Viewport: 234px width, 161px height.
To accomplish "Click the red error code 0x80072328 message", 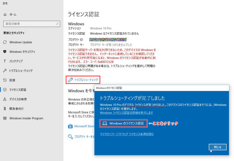I will [x=112, y=56].
